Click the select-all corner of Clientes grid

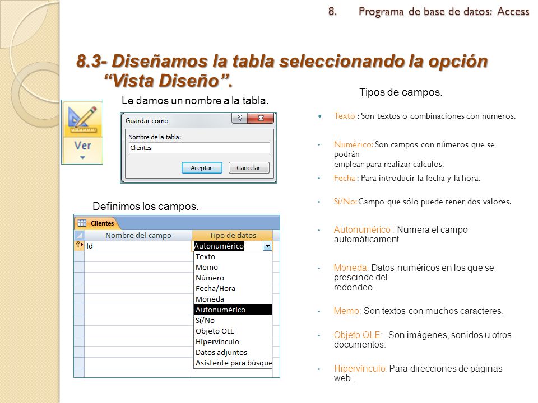(x=79, y=236)
